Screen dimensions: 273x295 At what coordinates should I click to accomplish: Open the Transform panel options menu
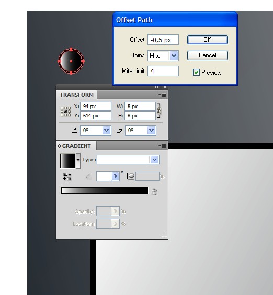point(163,95)
